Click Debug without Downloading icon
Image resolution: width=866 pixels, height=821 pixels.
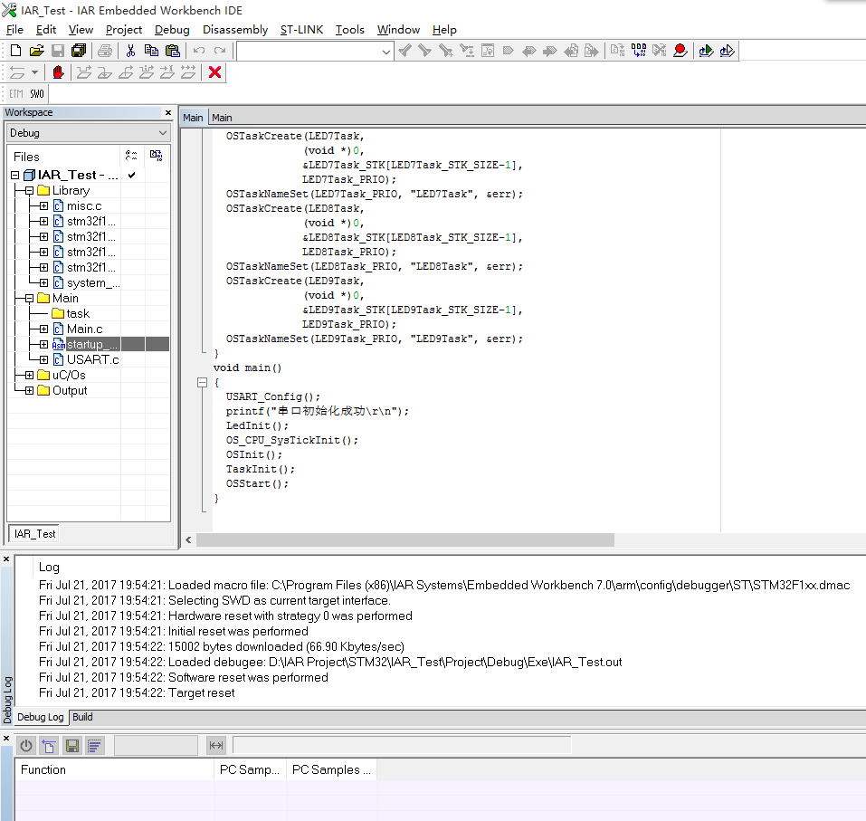click(727, 51)
